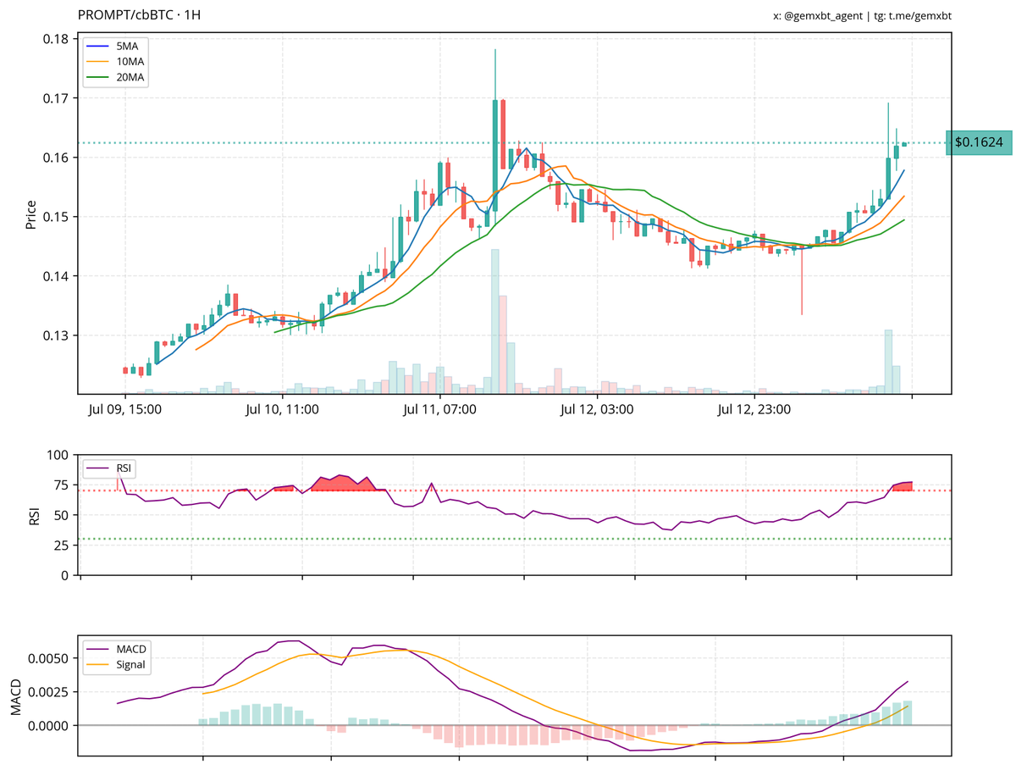Click the 0.14 price axis tick
The width and height of the screenshot is (1016, 770).
tap(56, 276)
